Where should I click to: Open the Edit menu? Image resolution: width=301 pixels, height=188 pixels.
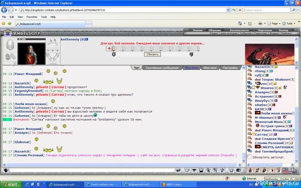coord(12,17)
